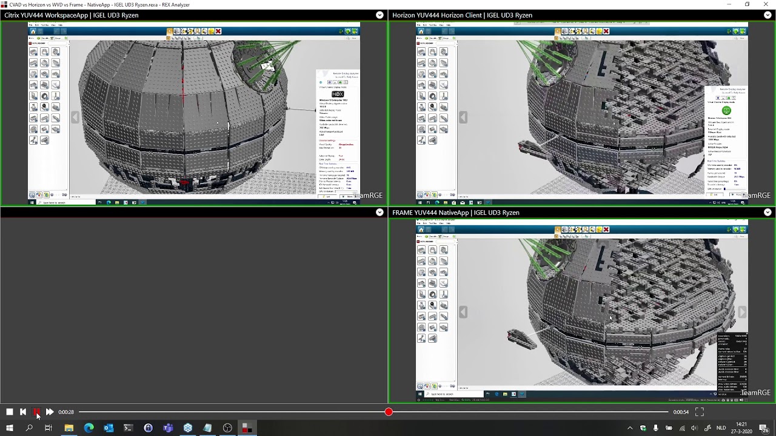This screenshot has width=776, height=436.
Task: Open the padlock app in the taskbar
Action: pyautogui.click(x=148, y=428)
